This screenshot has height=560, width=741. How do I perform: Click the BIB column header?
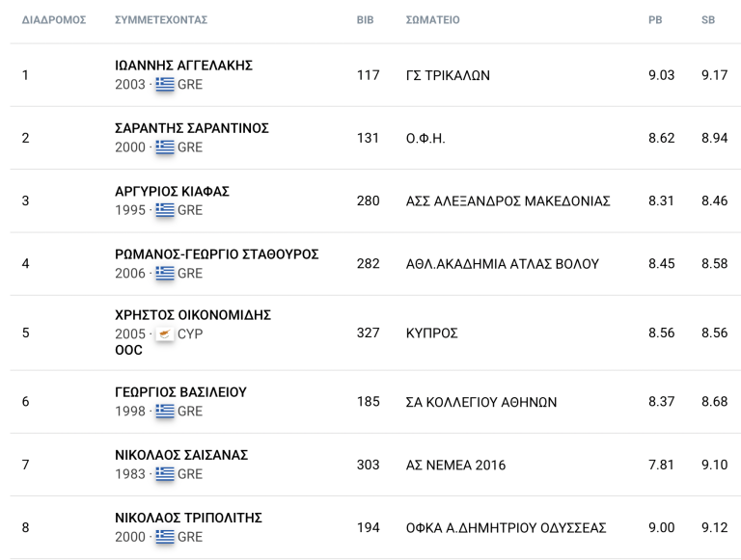(x=365, y=20)
